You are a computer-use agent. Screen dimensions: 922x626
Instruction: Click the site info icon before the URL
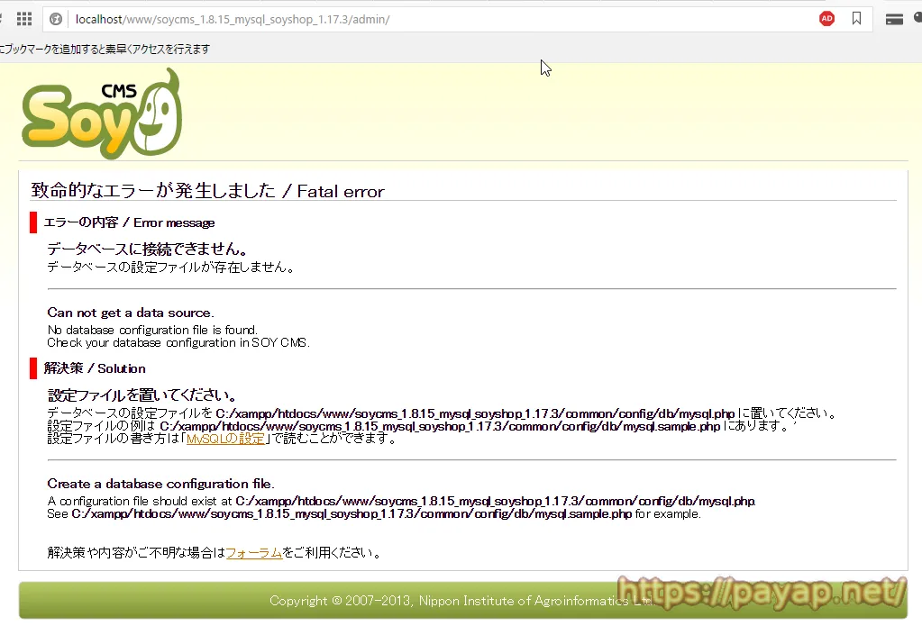56,19
